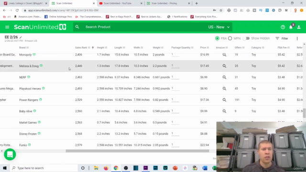Screen dimensions: 306x172
Task: Click green badge next to Monopoly brand
Action: pos(34,54)
